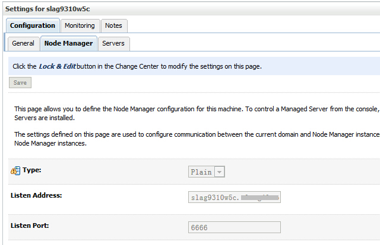This screenshot has height=245, width=380.
Task: Click the bold Lock & Edit text
Action: (x=57, y=66)
